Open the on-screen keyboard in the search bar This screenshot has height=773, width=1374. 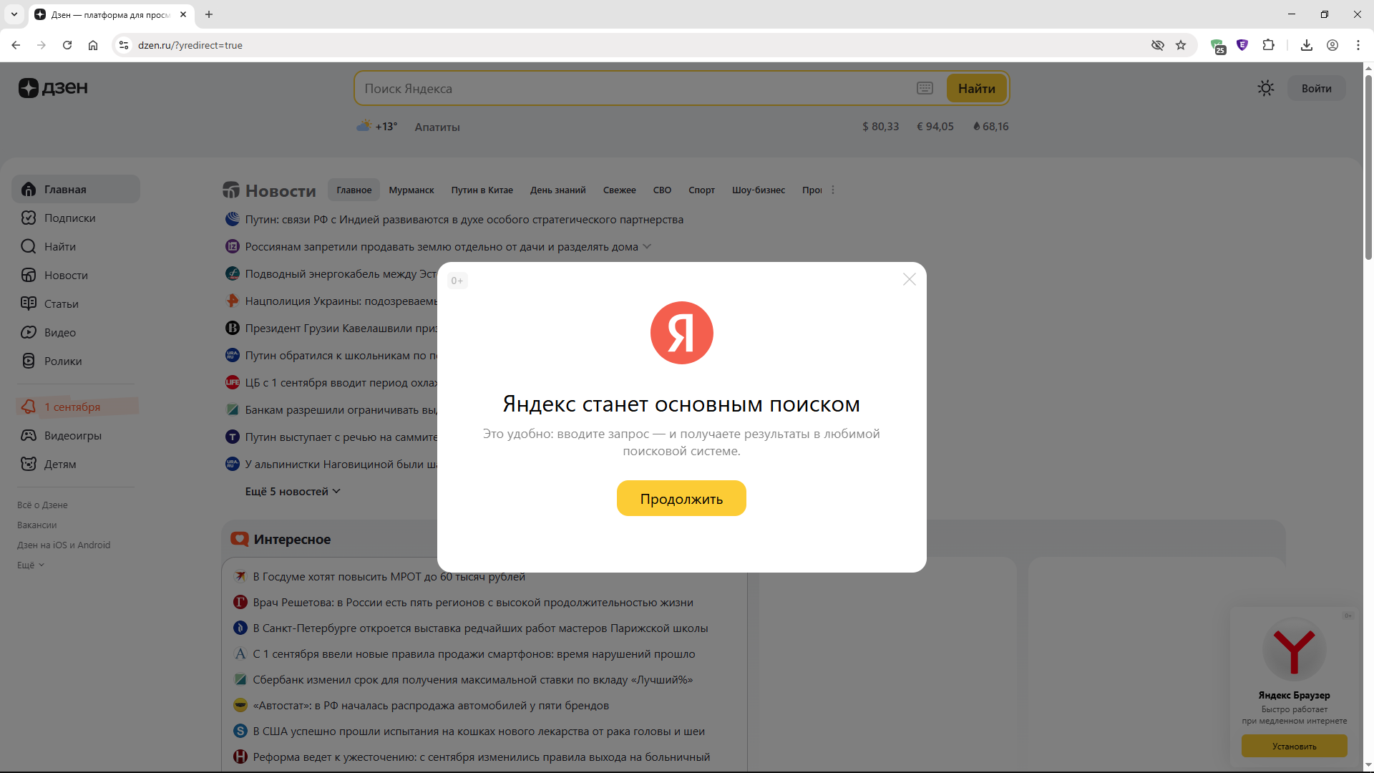[925, 88]
